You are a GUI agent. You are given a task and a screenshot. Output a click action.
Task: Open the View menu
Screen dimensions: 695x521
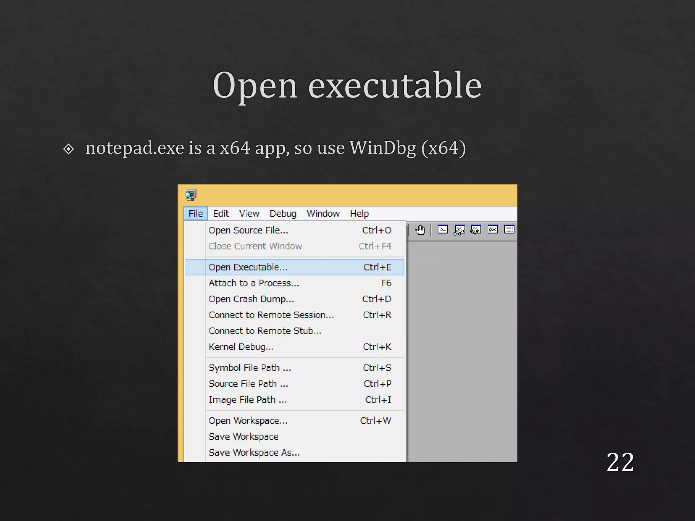pyautogui.click(x=249, y=214)
